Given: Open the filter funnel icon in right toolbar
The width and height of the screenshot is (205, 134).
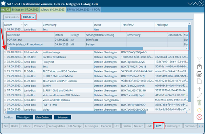Looking at the screenshot, I should (x=199, y=60).
